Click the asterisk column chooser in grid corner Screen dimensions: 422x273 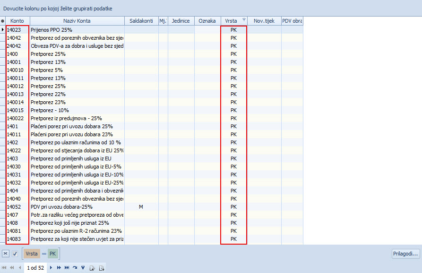point(2,21)
